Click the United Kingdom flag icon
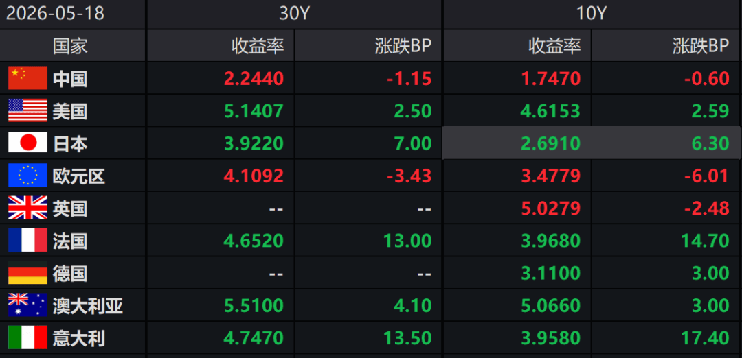742x358 pixels. click(x=28, y=208)
